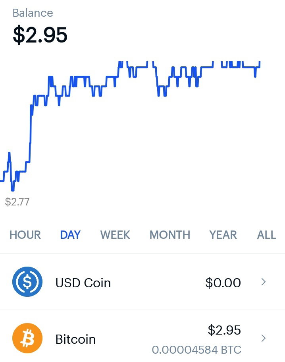Tap the $2.95 total balance amount

tap(40, 35)
